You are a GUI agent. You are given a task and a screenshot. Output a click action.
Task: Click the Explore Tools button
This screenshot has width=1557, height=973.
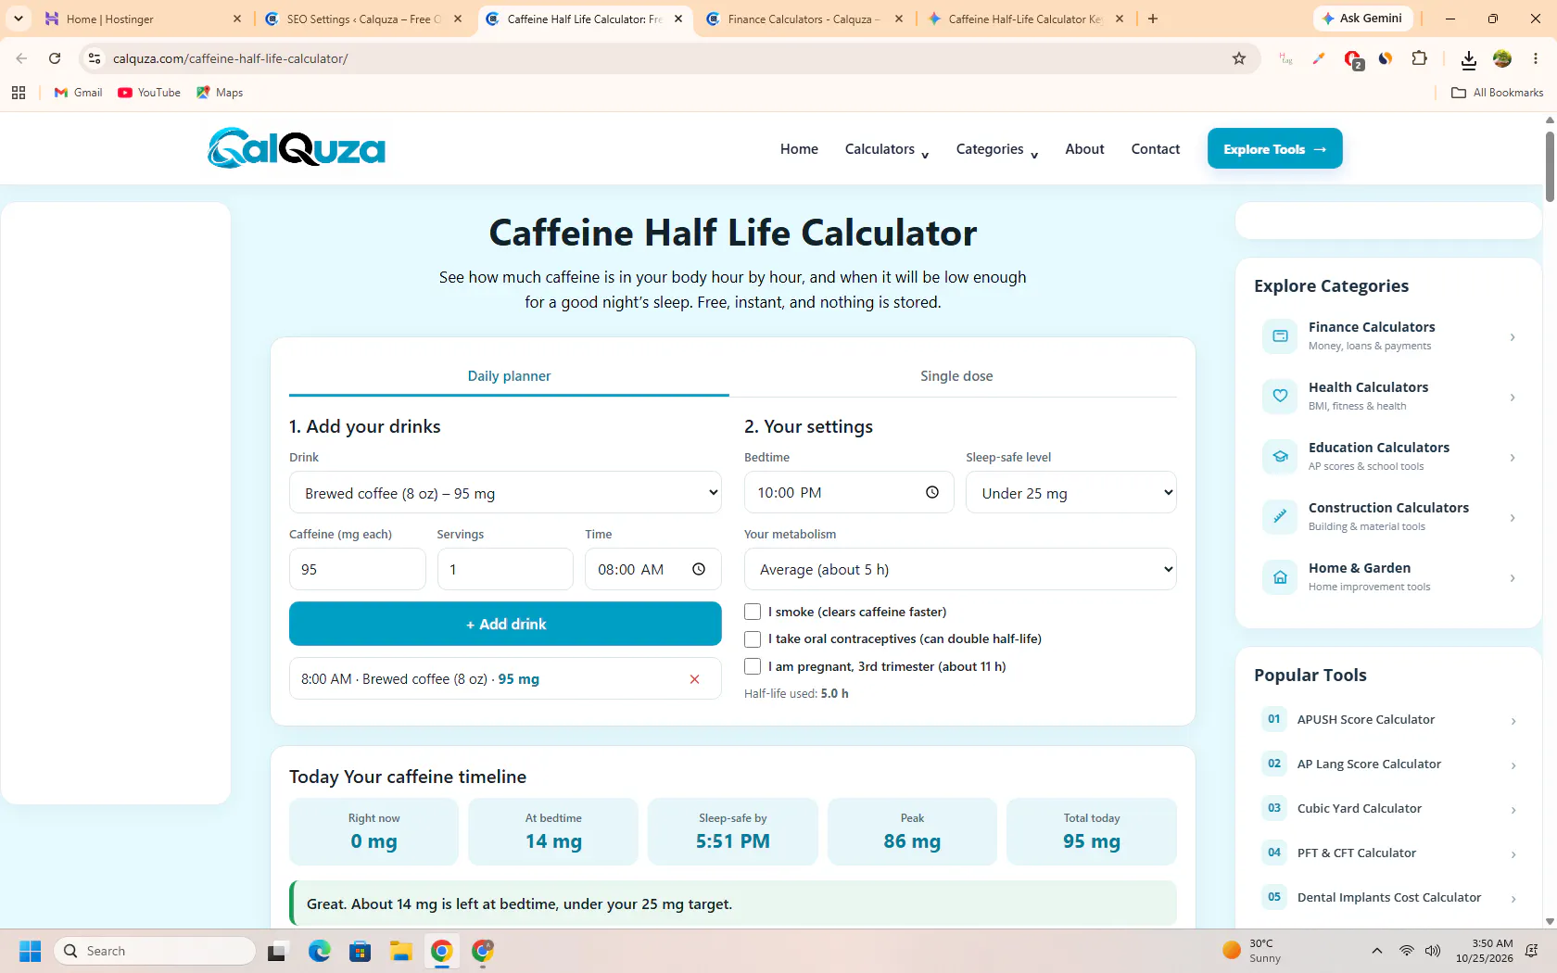[1274, 148]
